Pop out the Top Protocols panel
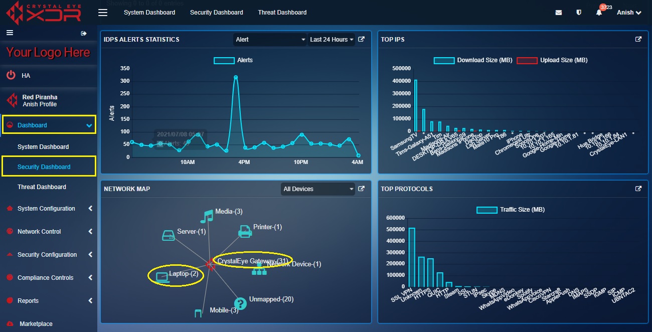This screenshot has height=332, width=652. 638,189
